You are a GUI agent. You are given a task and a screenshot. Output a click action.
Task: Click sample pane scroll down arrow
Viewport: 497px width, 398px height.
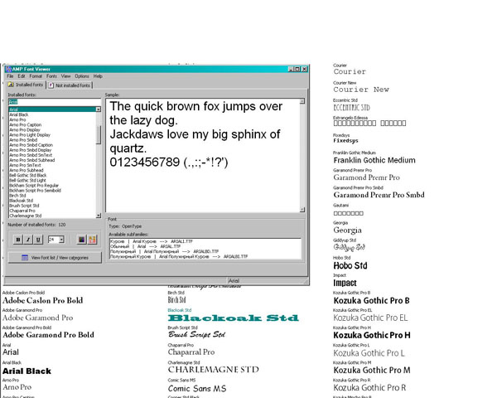(x=302, y=210)
